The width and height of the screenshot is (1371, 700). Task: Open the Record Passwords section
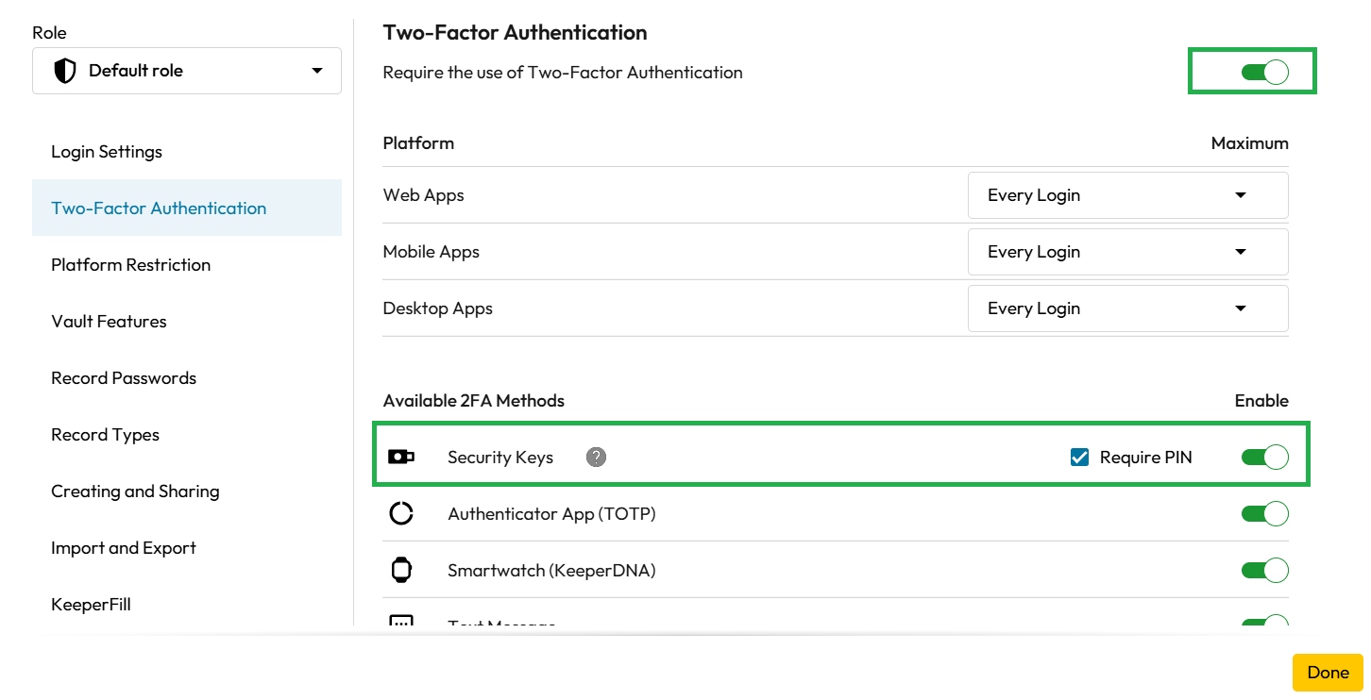(x=124, y=378)
